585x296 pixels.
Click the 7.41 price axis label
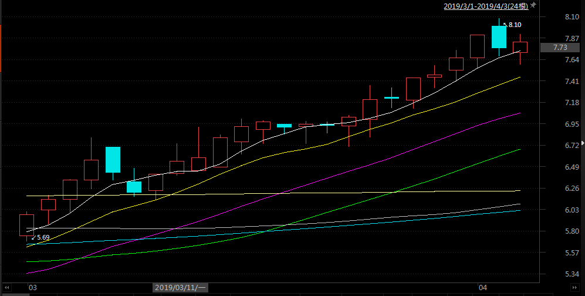572,82
